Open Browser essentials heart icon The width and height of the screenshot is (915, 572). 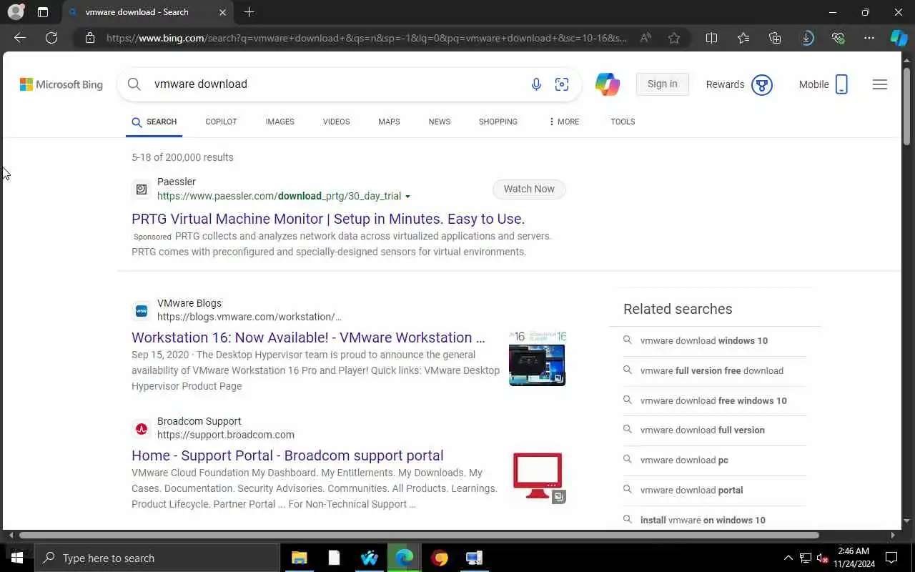coord(839,38)
